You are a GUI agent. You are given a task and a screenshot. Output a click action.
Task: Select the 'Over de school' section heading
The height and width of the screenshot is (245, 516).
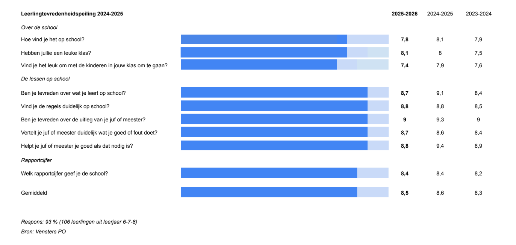pyautogui.click(x=39, y=27)
